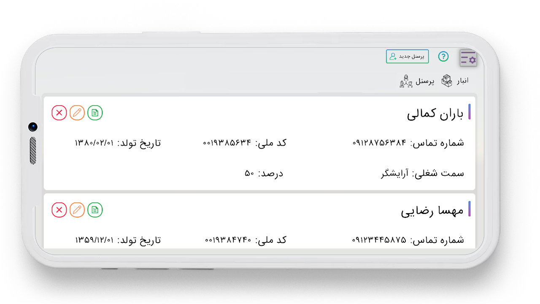Delete باران کمالی with the red X icon
This screenshot has width=540, height=304.
point(59,113)
